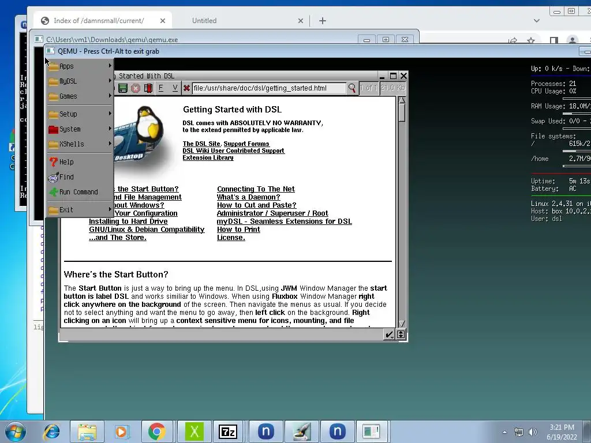Expand arrow next to Apps entry
The height and width of the screenshot is (443, 591).
[110, 66]
